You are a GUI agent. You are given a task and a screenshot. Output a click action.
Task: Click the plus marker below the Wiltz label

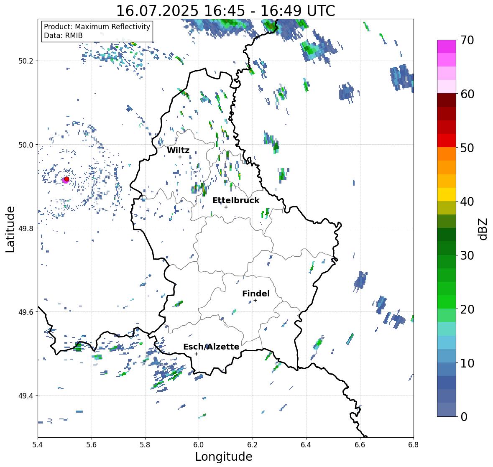(180, 157)
